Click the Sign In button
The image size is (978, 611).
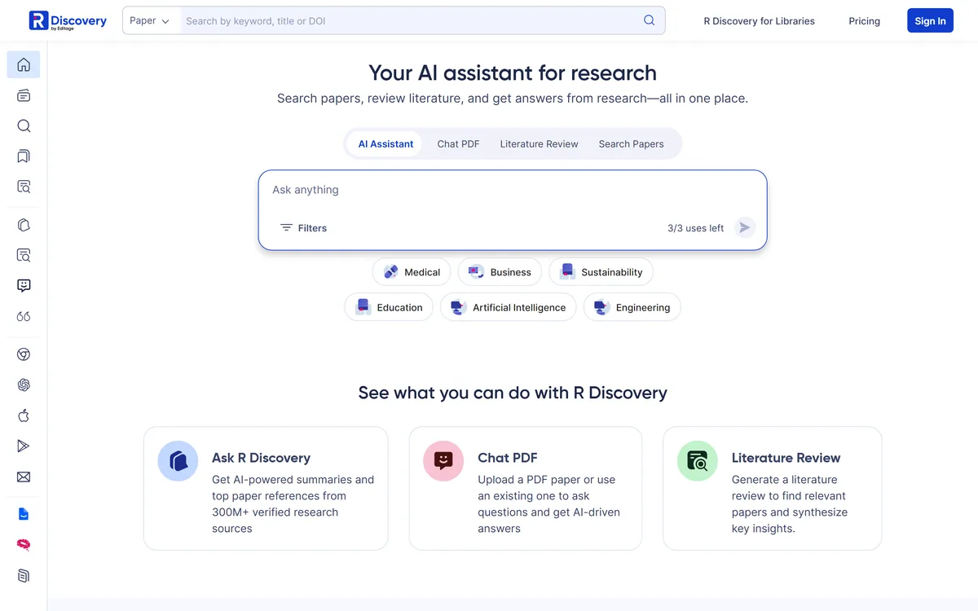pyautogui.click(x=930, y=21)
